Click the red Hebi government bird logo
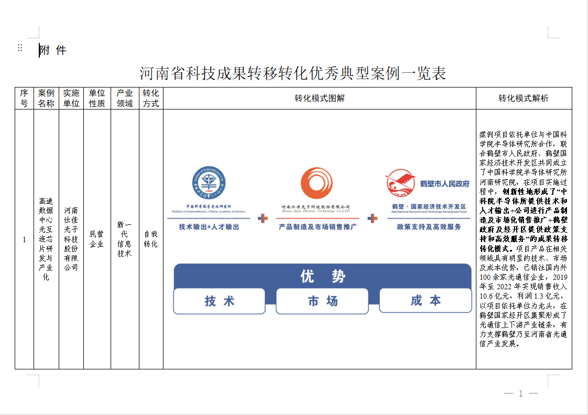 pos(400,182)
